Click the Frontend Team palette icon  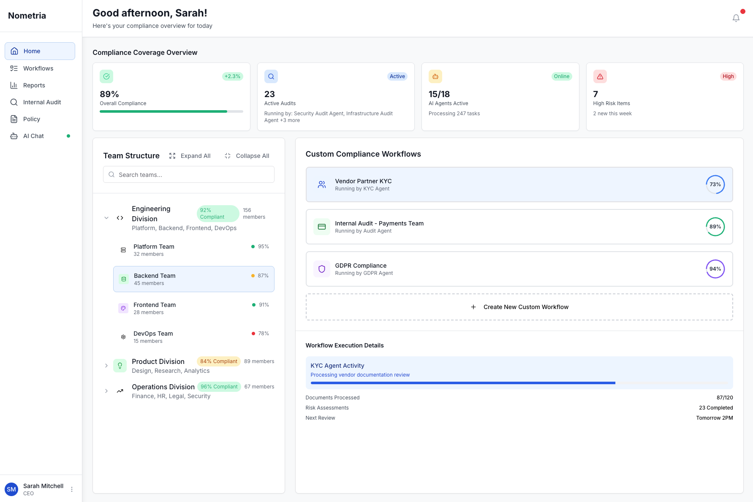click(123, 308)
